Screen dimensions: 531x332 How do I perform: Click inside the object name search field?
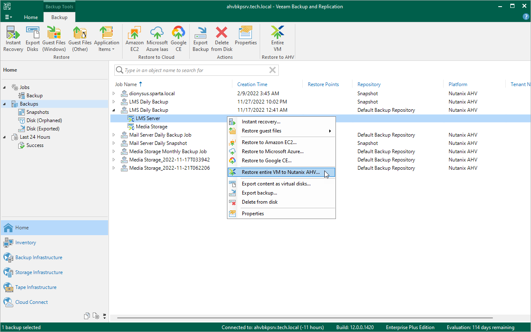click(196, 70)
